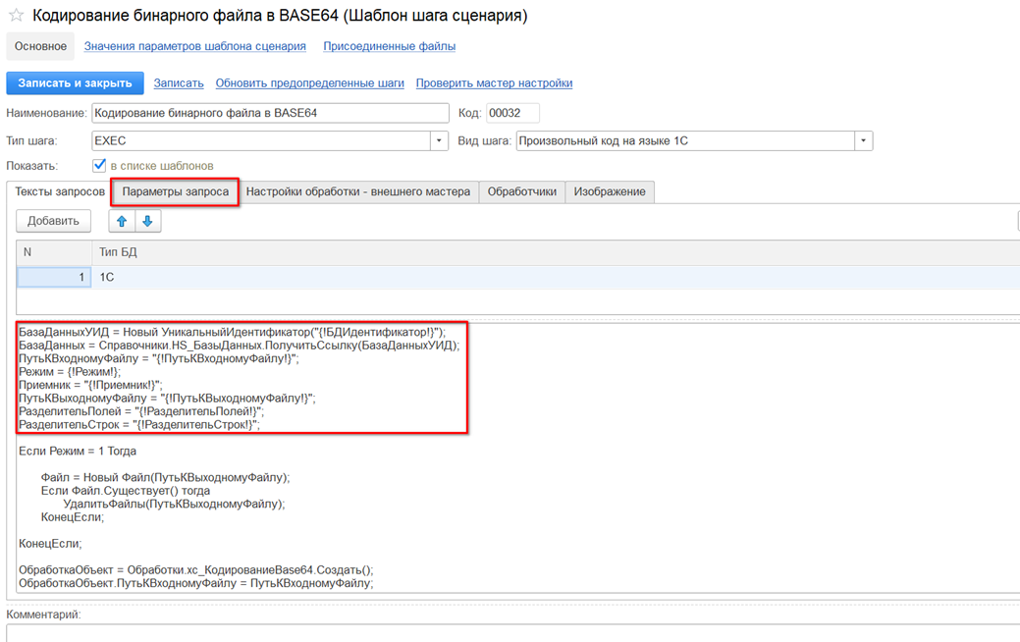Click into the 'Наименование' input field

click(270, 113)
